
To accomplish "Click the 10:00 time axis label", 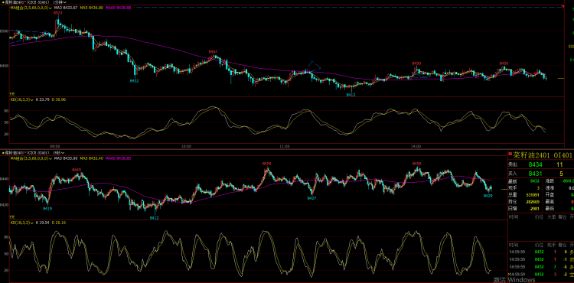I will tap(186, 146).
